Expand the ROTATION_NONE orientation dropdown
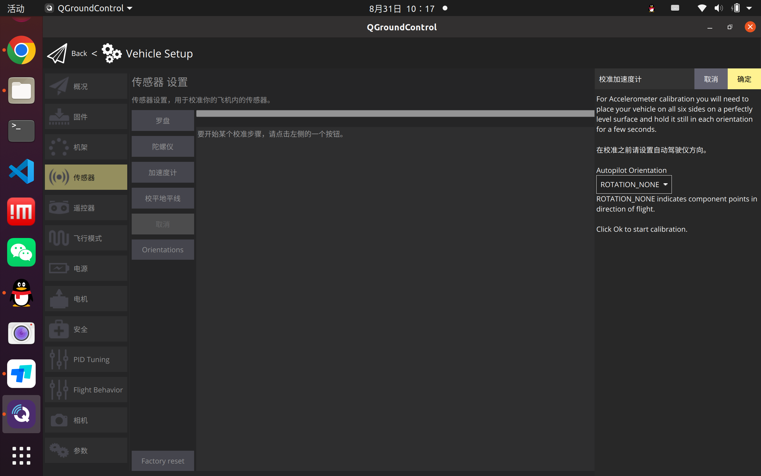 (x=633, y=184)
